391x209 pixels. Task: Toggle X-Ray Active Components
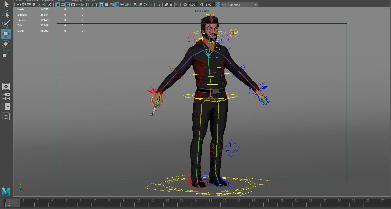pos(171,5)
